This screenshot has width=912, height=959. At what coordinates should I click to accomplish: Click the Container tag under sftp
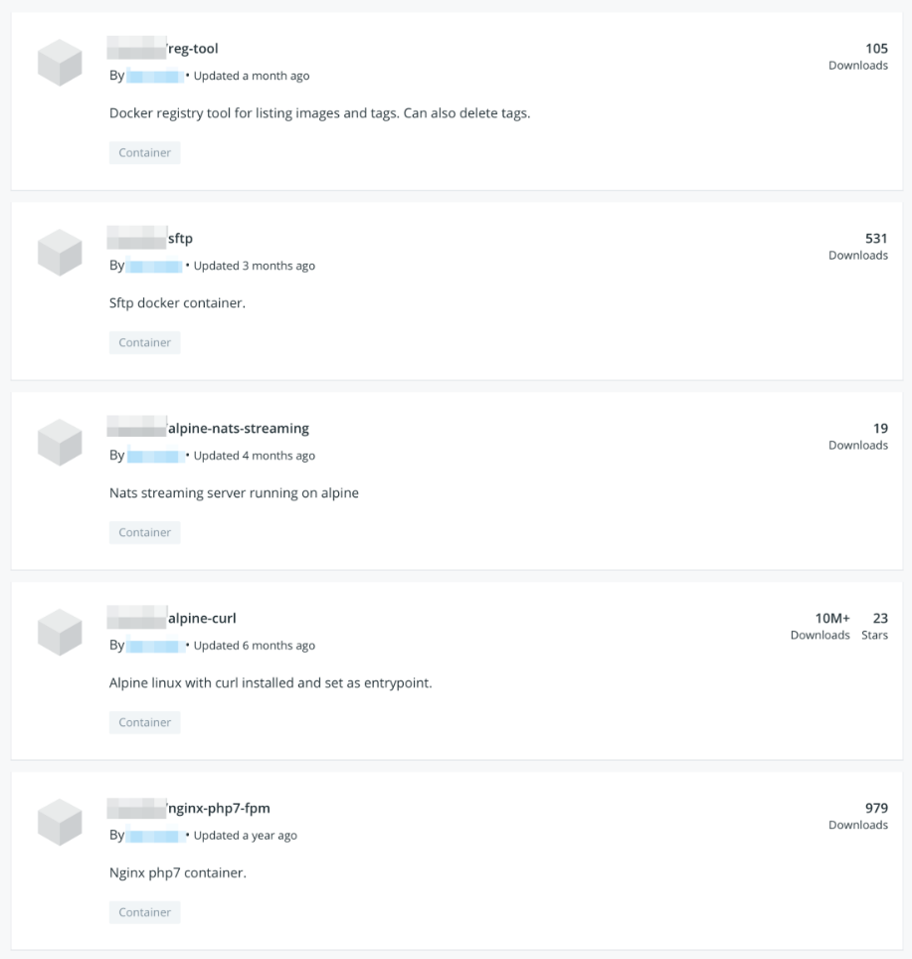pyautogui.click(x=145, y=343)
